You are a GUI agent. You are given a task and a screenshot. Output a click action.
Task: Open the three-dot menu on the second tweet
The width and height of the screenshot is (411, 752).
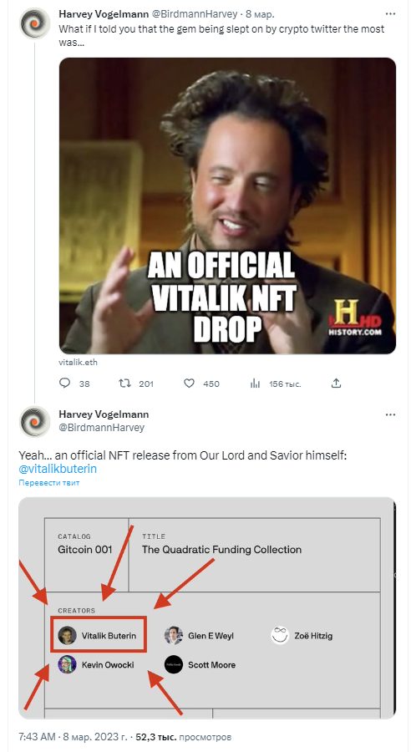pyautogui.click(x=390, y=414)
